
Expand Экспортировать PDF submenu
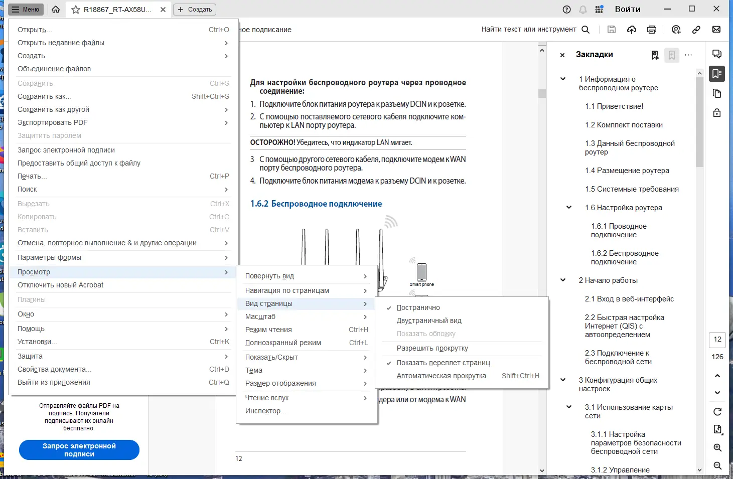click(x=123, y=122)
